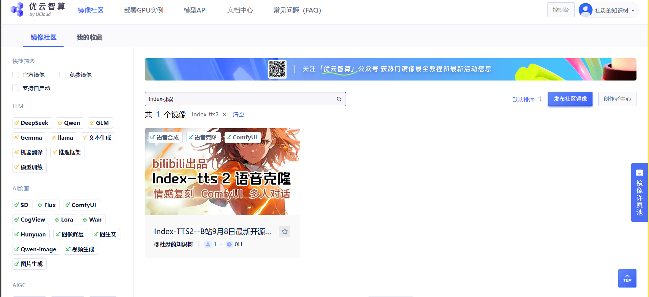This screenshot has height=297, width=649.
Task: Filter by Gemma tag
Action: click(x=29, y=138)
